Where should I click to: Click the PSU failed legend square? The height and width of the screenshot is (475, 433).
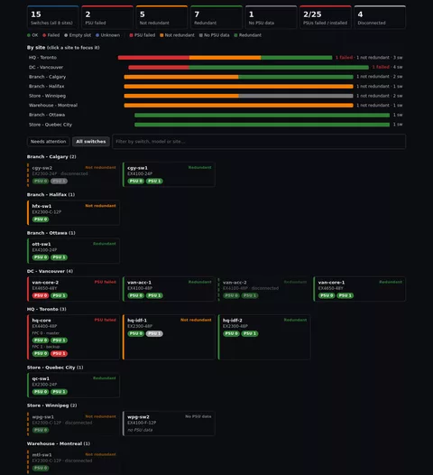(132, 35)
